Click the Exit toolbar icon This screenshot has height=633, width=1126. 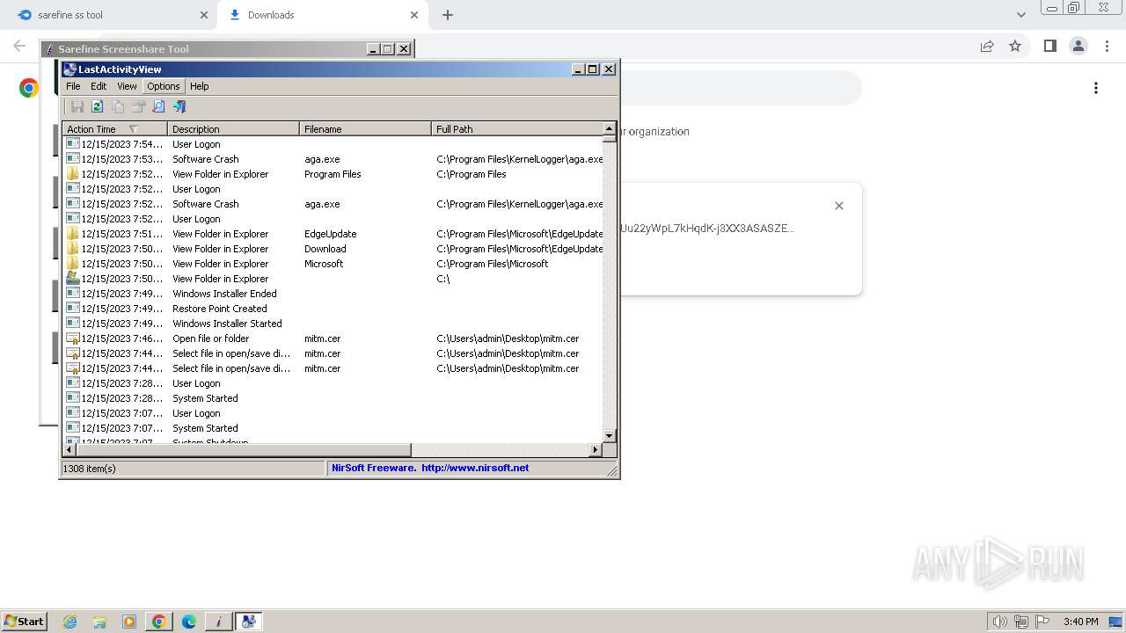179,106
